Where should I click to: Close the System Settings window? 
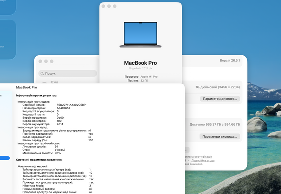[40, 61]
